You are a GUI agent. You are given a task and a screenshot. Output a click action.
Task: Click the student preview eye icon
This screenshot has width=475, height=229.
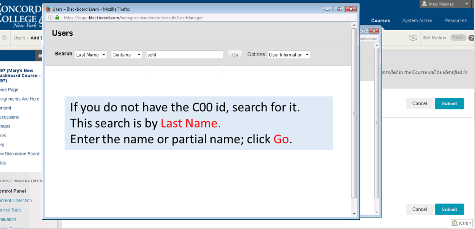(x=413, y=38)
